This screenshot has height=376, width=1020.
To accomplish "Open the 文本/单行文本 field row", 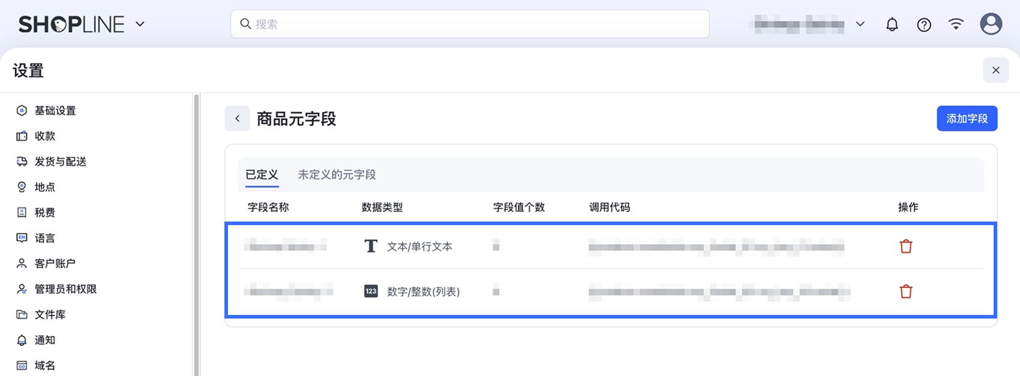I will pos(611,246).
